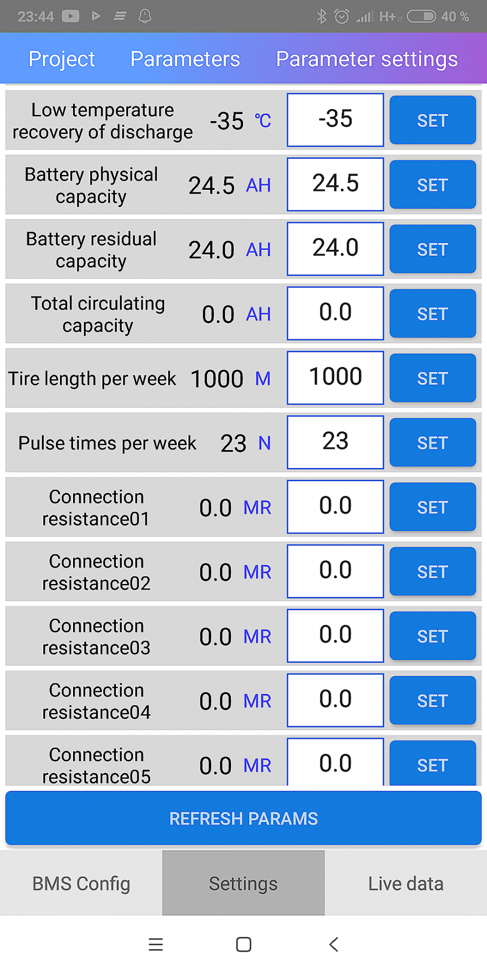Switch to the Parameters tab
This screenshot has height=974, width=487.
tap(185, 59)
